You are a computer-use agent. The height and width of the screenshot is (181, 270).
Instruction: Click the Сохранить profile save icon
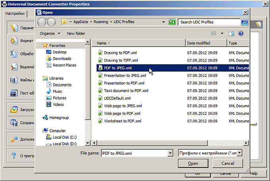coord(14,123)
